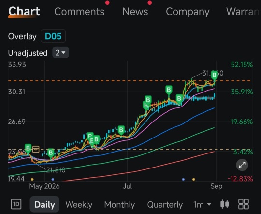
Task: Expand the Unadjusted 2 dropdown
Action: tap(60, 53)
